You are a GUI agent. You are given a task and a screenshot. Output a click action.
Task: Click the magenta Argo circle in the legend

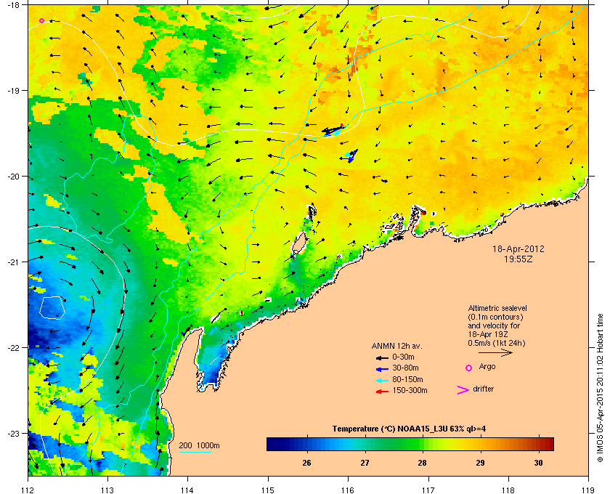pos(468,368)
